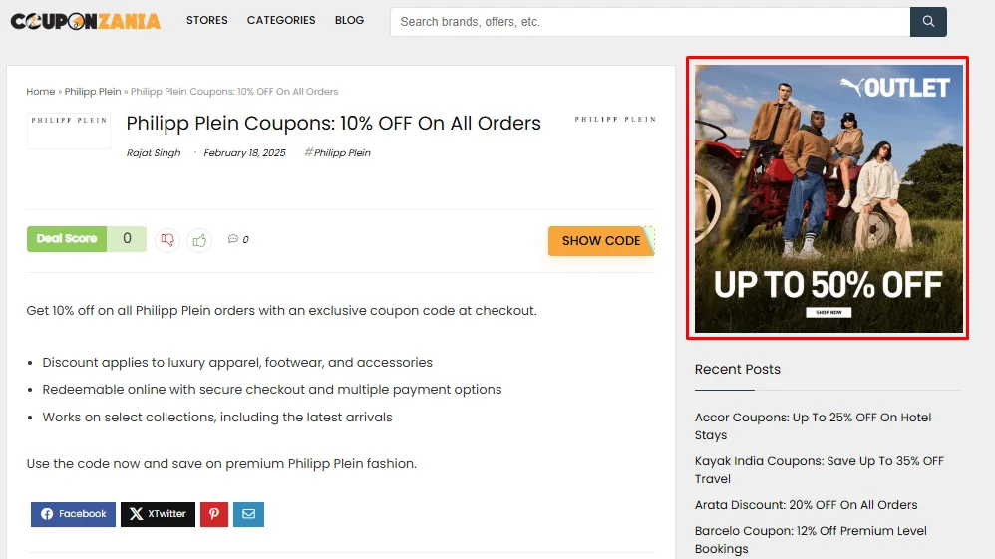Open the STORES menu
Image resolution: width=995 pixels, height=559 pixels.
point(206,20)
